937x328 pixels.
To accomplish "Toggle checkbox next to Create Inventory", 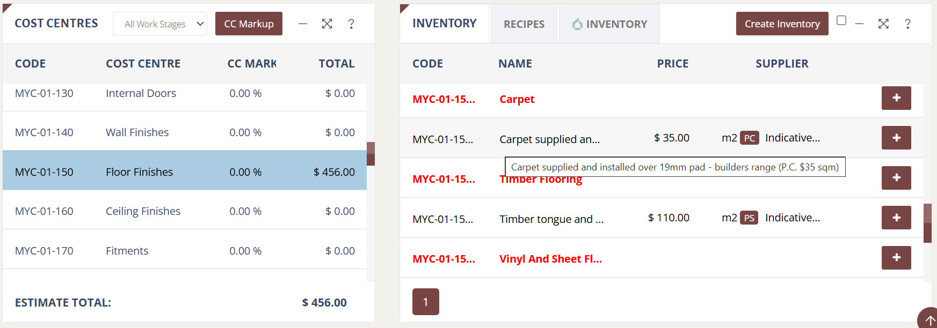I will click(841, 20).
